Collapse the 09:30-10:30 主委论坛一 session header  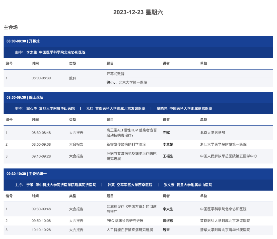pyautogui.click(x=27, y=174)
